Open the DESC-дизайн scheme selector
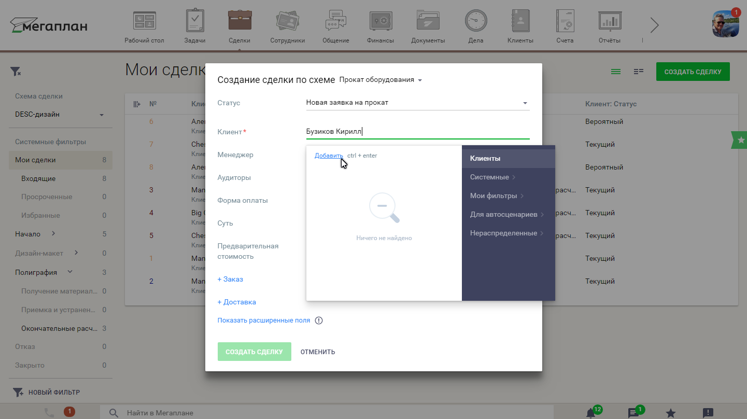747x419 pixels. point(60,115)
